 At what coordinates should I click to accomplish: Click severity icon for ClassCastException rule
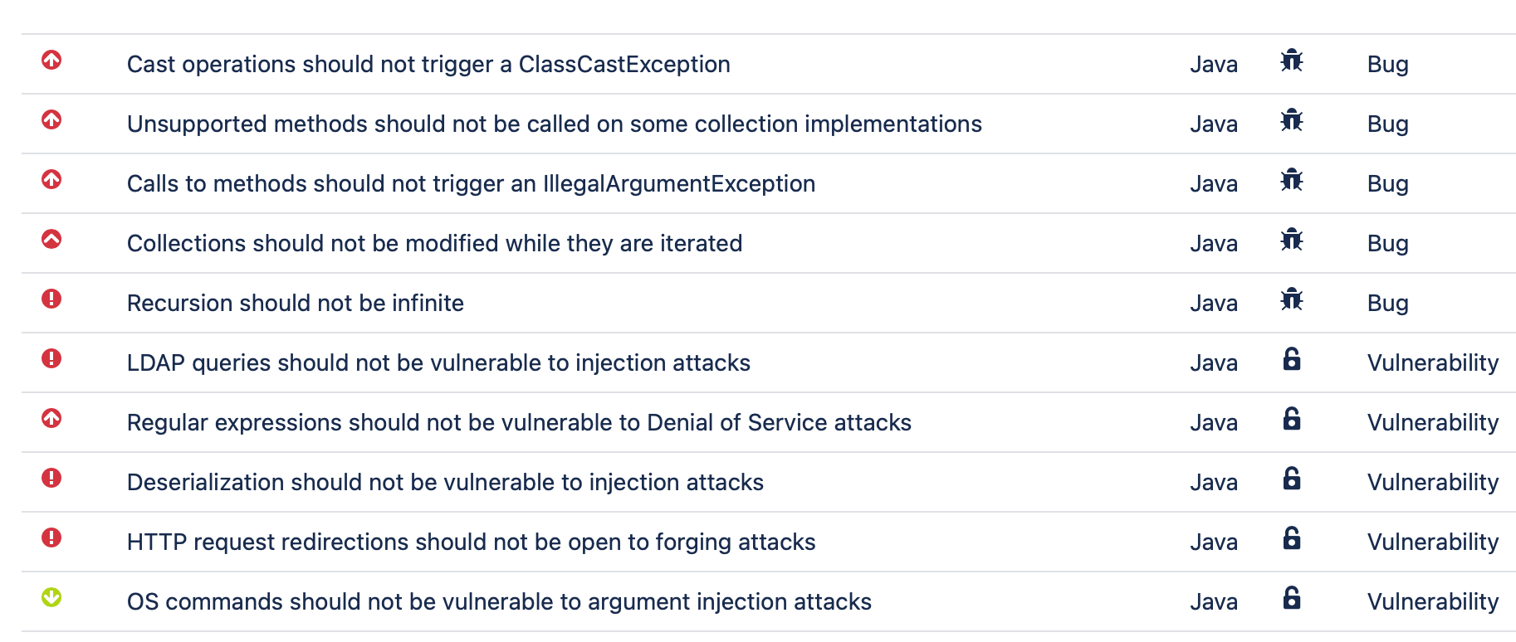(x=51, y=60)
